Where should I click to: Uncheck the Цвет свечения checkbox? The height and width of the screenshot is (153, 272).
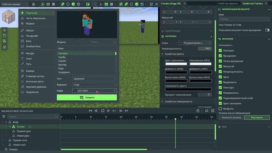[220, 103]
